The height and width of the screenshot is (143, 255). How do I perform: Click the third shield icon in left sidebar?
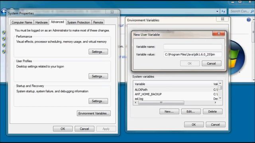point(4,45)
